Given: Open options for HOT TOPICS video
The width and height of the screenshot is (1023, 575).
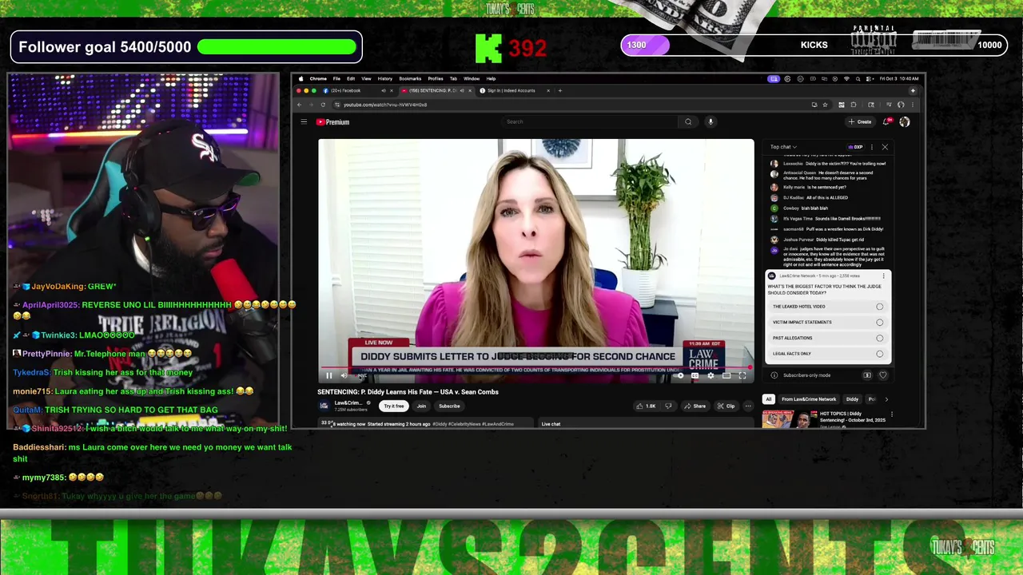Looking at the screenshot, I should (x=892, y=414).
